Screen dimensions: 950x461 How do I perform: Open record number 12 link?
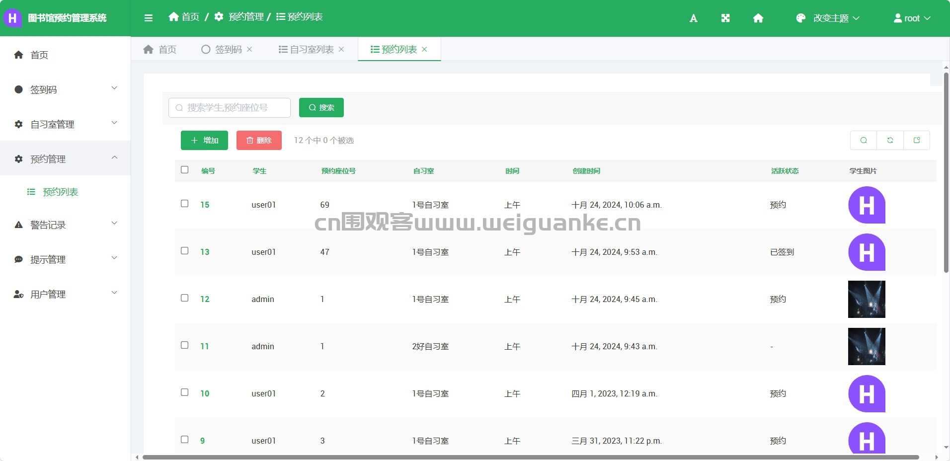[x=205, y=299]
